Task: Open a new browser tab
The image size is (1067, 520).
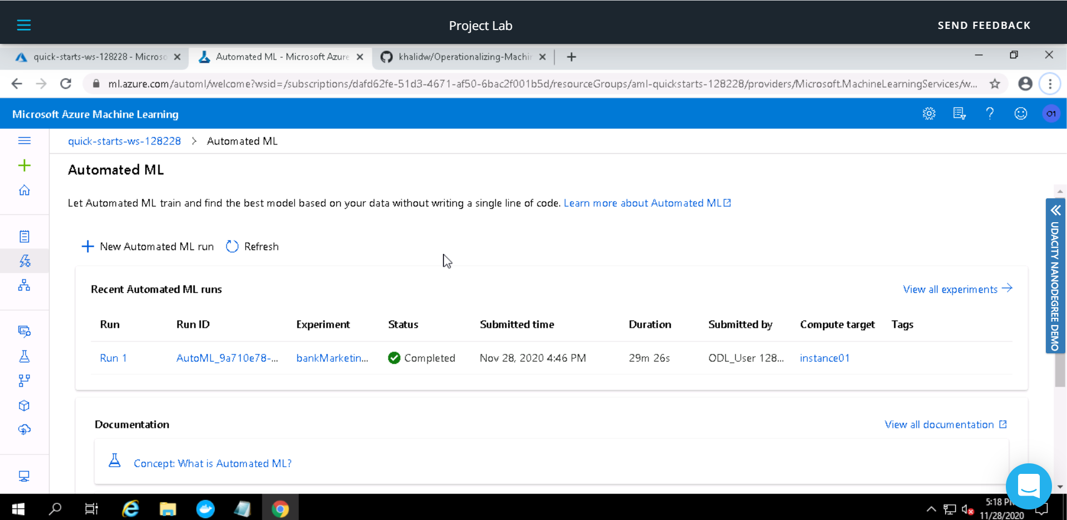Action: [571, 57]
